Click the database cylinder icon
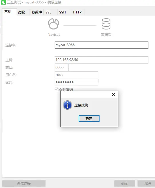The width and height of the screenshot is (155, 188). [x=106, y=24]
